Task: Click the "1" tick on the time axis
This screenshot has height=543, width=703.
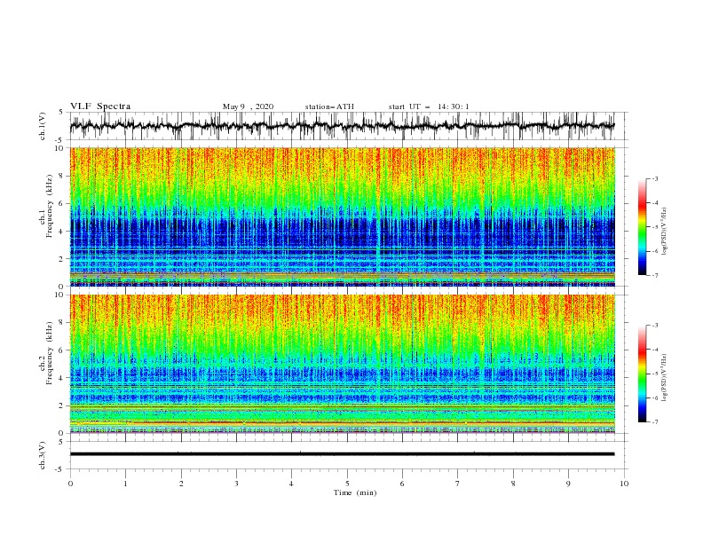Action: pyautogui.click(x=125, y=484)
